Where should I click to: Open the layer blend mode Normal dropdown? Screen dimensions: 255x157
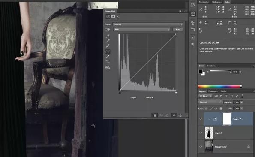pos(211,102)
